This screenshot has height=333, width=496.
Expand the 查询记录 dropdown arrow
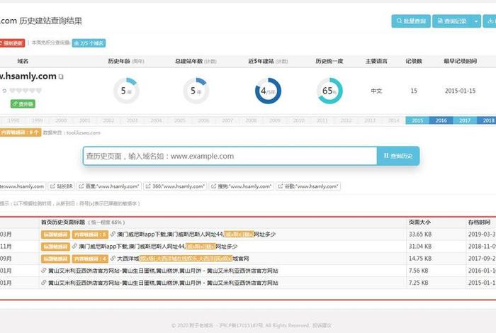click(475, 21)
